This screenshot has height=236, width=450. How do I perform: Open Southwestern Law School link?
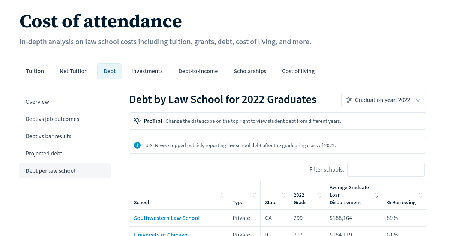(167, 218)
